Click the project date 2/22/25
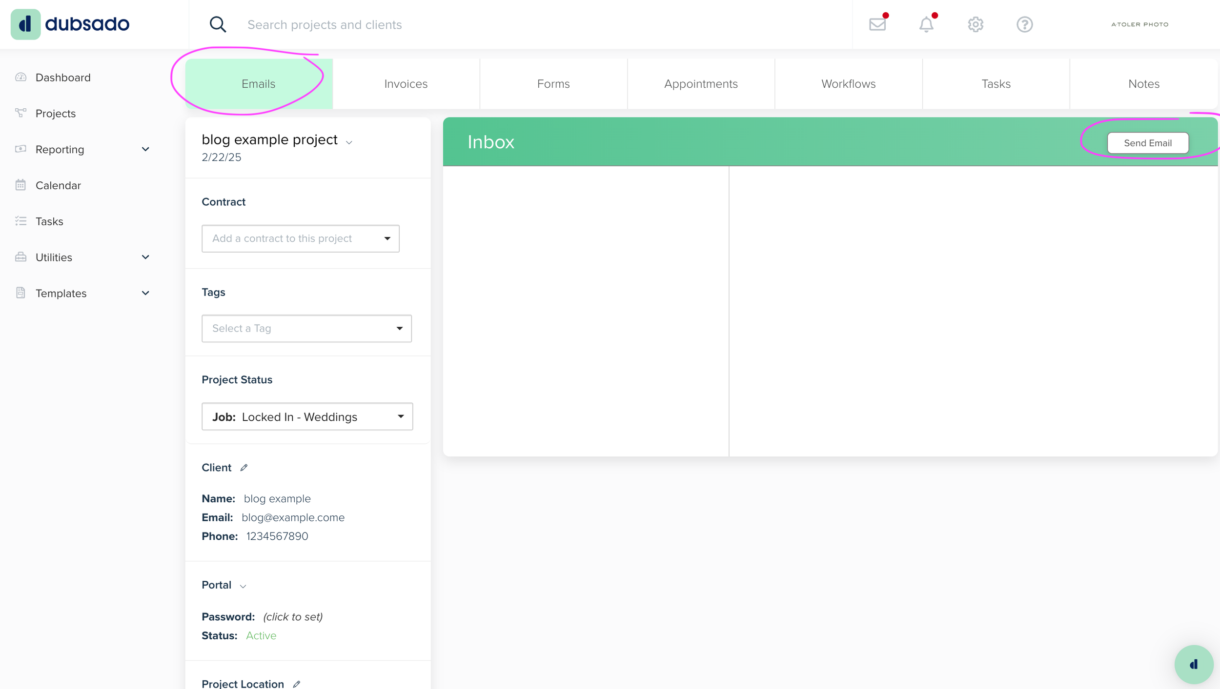Screen dimensions: 1220x689 (222, 157)
